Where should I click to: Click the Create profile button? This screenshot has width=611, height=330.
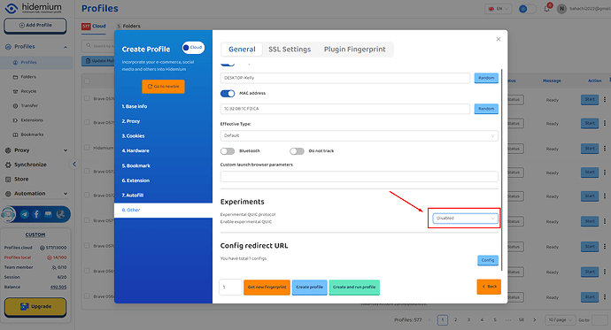[x=309, y=288]
